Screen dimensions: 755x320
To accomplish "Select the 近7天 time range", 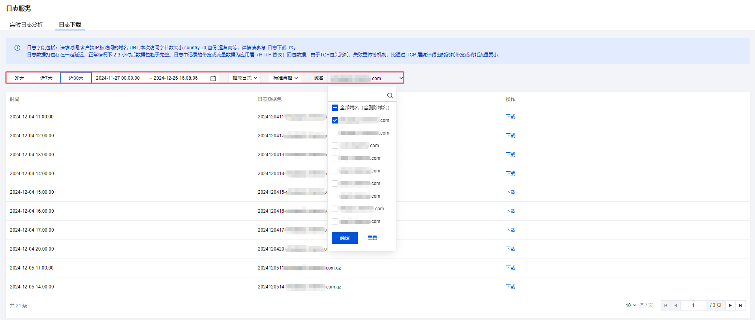I will tap(46, 78).
